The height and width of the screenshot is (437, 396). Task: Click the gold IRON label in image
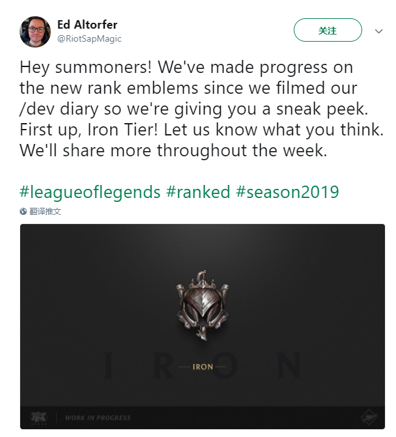tap(203, 367)
